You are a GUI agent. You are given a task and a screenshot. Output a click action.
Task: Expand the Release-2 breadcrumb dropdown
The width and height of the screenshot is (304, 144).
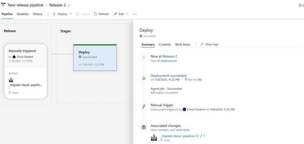(x=69, y=5)
